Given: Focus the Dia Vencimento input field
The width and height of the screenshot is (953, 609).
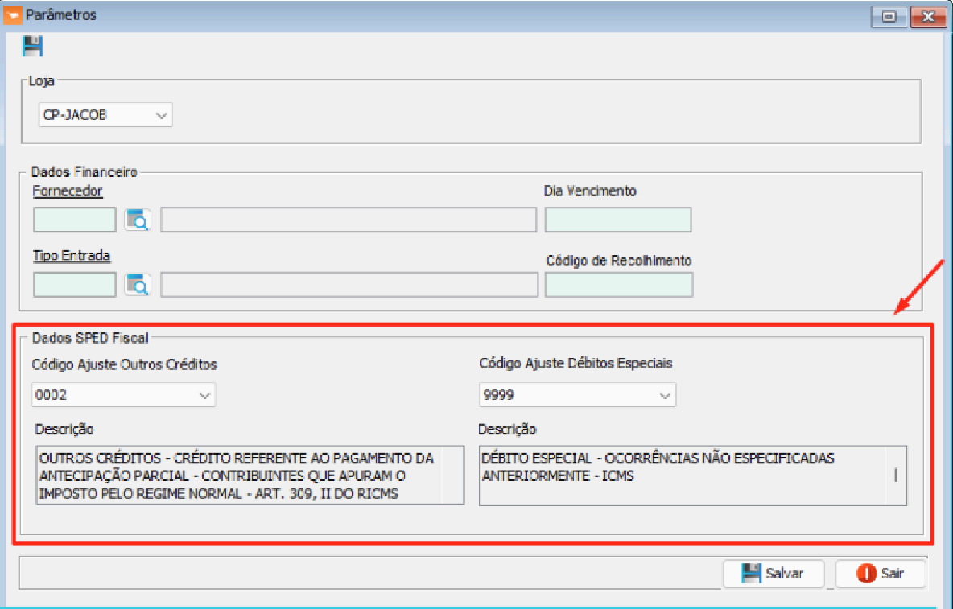Looking at the screenshot, I should click(617, 220).
